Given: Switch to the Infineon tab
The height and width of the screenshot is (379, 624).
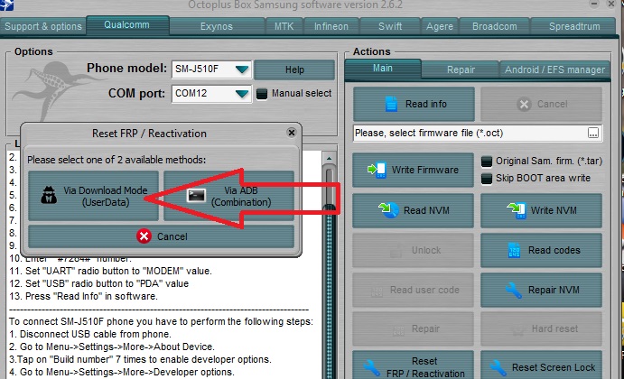Looking at the screenshot, I should (331, 26).
